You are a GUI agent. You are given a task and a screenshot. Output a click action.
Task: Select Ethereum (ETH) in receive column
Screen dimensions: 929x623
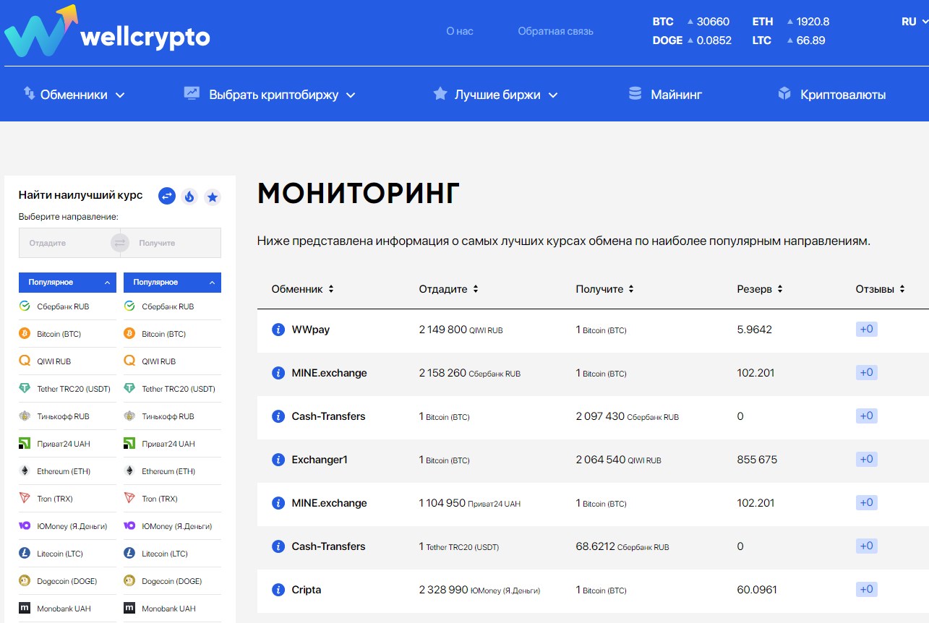[x=172, y=471]
